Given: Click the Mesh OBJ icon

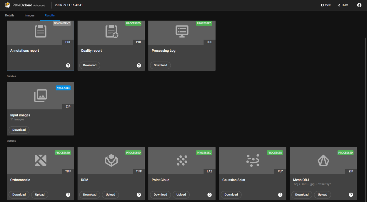Looking at the screenshot, I should pos(323,160).
